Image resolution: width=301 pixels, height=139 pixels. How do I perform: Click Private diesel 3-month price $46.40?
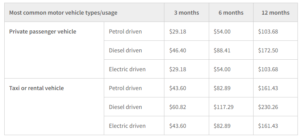tap(186, 50)
